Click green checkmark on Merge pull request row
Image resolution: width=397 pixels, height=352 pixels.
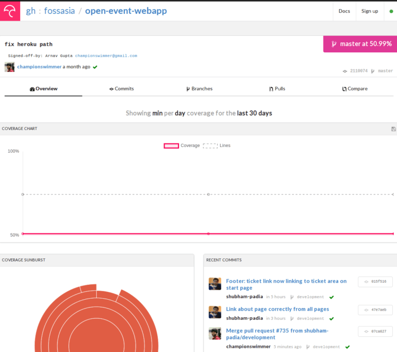click(347, 347)
